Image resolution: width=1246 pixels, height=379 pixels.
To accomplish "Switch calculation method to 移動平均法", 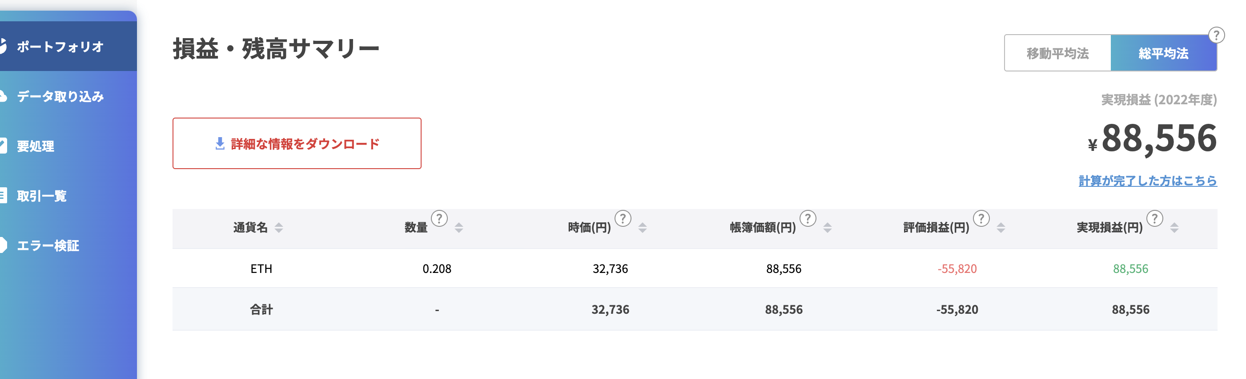I will [1057, 53].
